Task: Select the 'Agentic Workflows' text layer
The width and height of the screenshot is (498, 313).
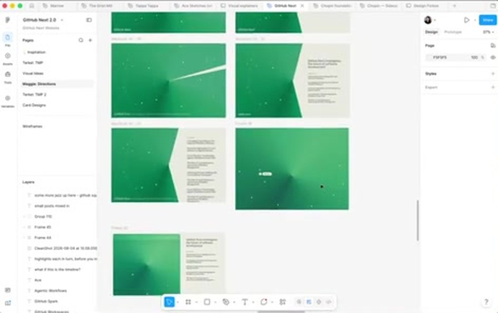Action: 51,290
